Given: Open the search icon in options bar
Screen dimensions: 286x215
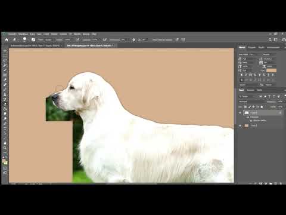Looking at the screenshot, I should click(270, 40).
